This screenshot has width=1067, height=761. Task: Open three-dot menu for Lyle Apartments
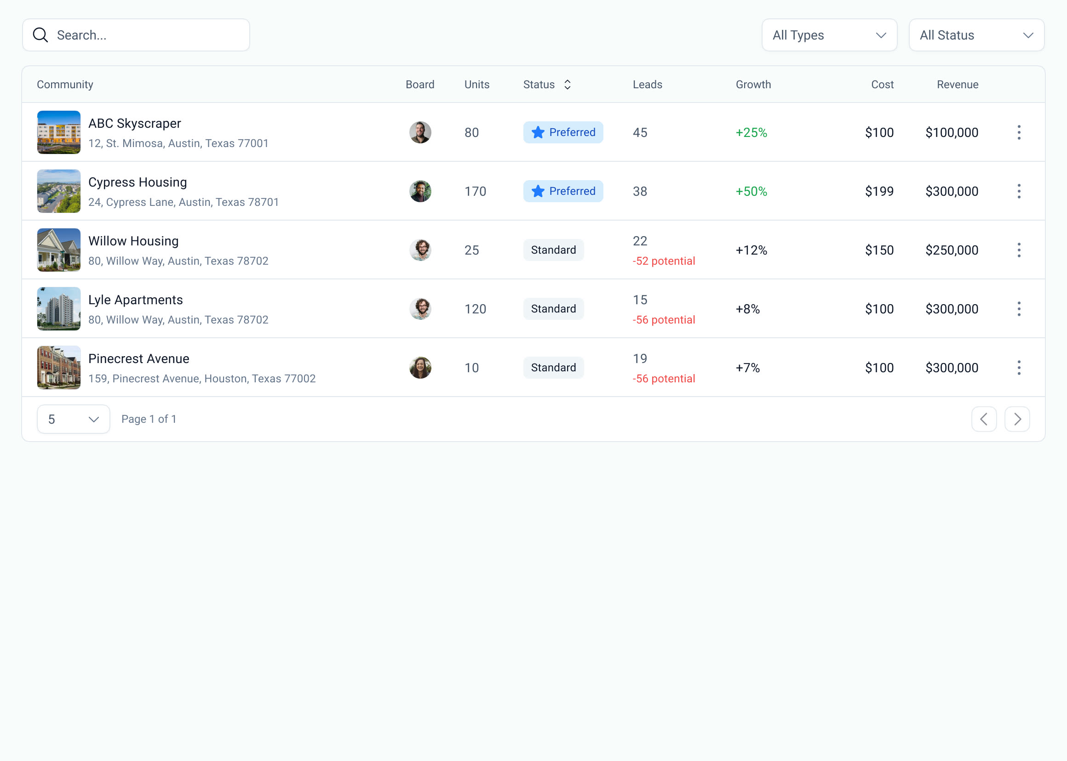(x=1019, y=309)
